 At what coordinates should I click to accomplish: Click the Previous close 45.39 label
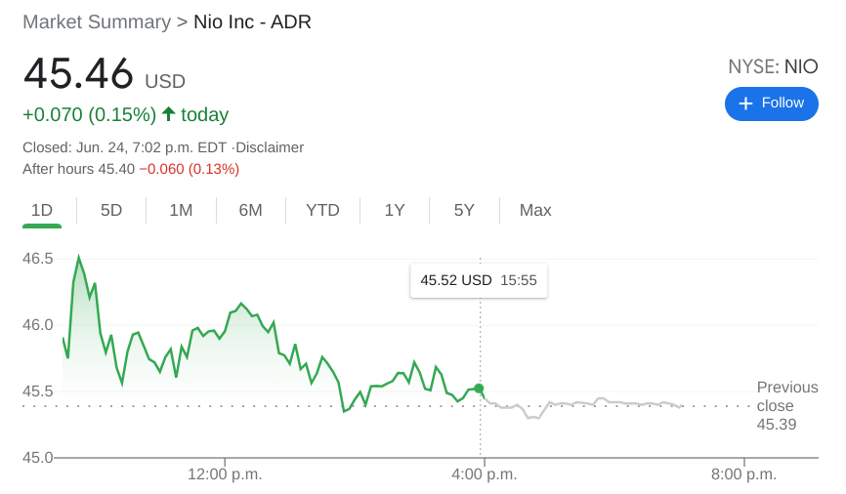[786, 405]
